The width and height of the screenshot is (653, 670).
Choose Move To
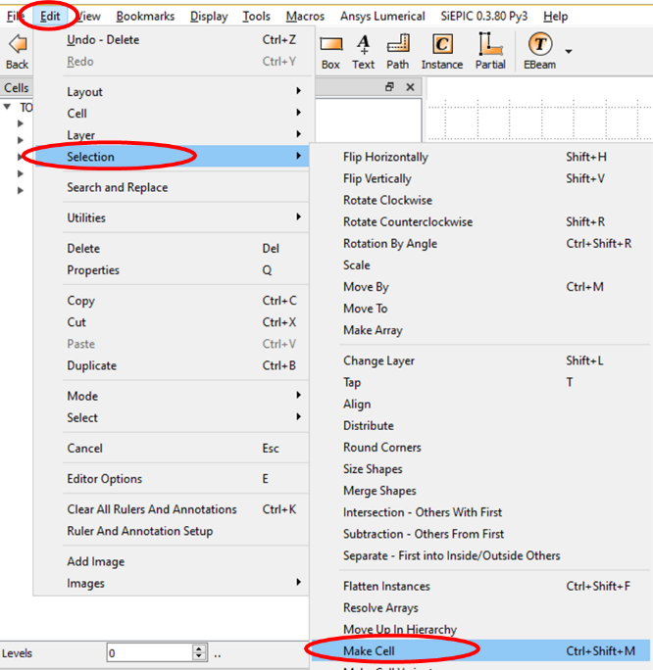pyautogui.click(x=480, y=309)
